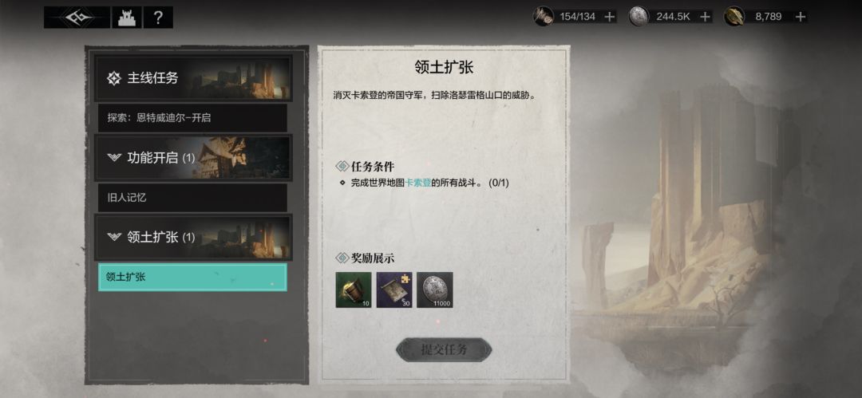Add stamina with plus next to 154/134
The height and width of the screenshot is (398, 862).
click(x=609, y=17)
